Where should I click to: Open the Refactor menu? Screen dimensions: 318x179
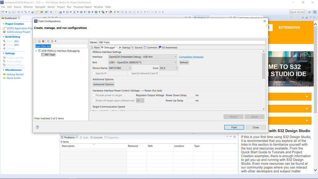pos(28,7)
